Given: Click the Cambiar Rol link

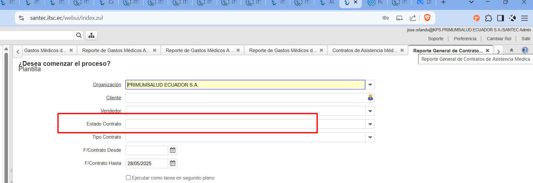Looking at the screenshot, I should pos(498,39).
